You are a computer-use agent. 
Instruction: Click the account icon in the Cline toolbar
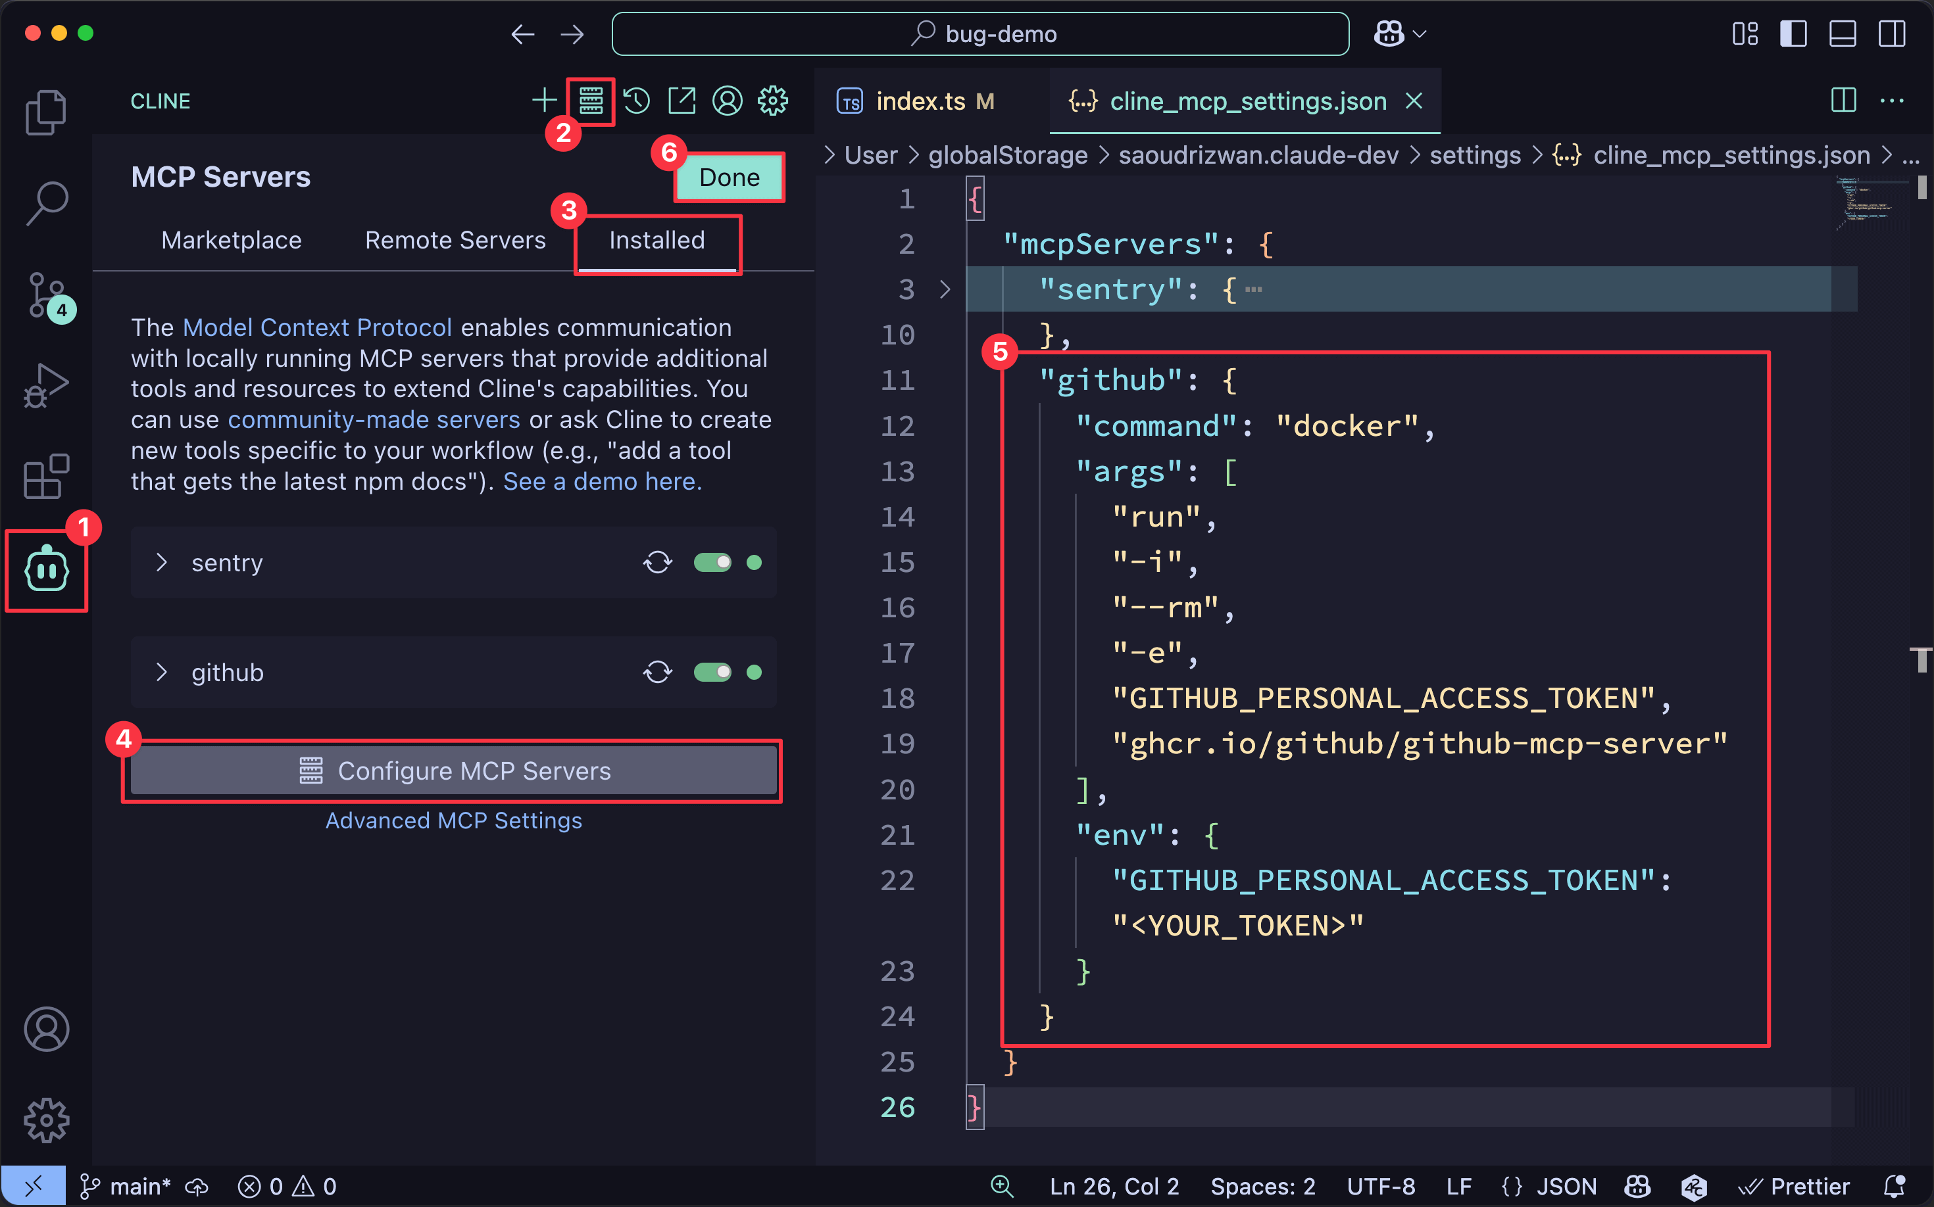(727, 101)
